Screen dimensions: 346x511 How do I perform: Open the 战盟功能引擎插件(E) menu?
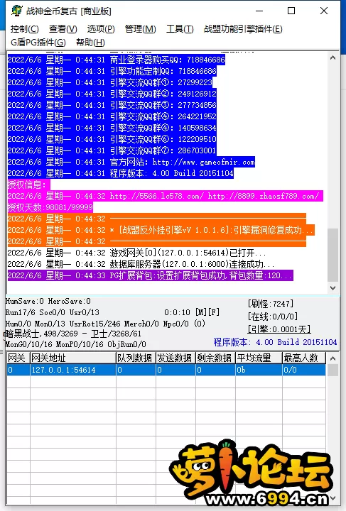(x=243, y=29)
